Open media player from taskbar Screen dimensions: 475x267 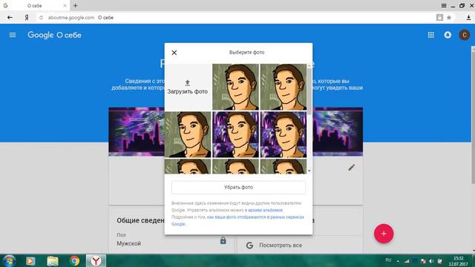(30, 260)
